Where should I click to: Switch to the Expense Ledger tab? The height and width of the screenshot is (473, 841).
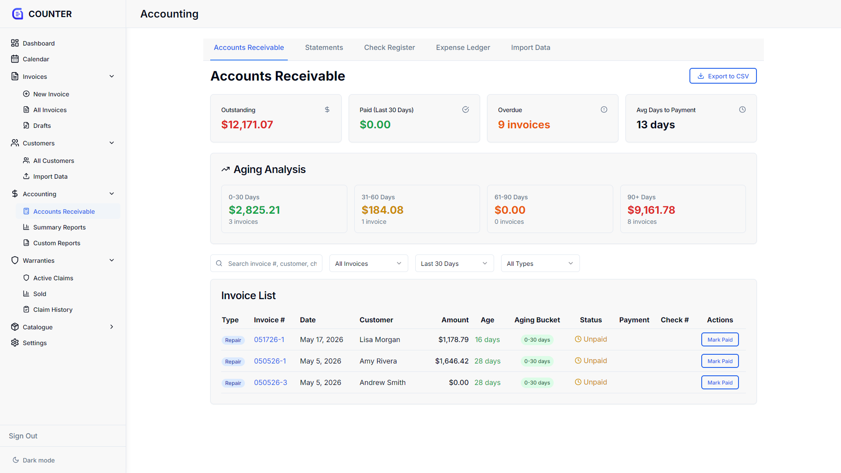pos(463,47)
